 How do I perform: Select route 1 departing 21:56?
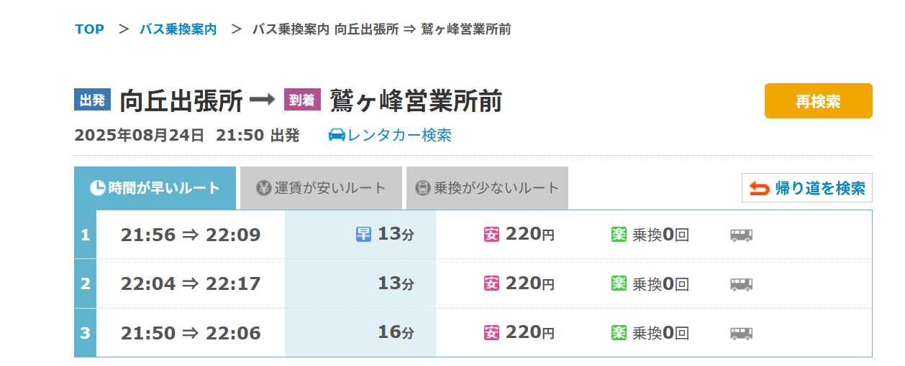[191, 235]
